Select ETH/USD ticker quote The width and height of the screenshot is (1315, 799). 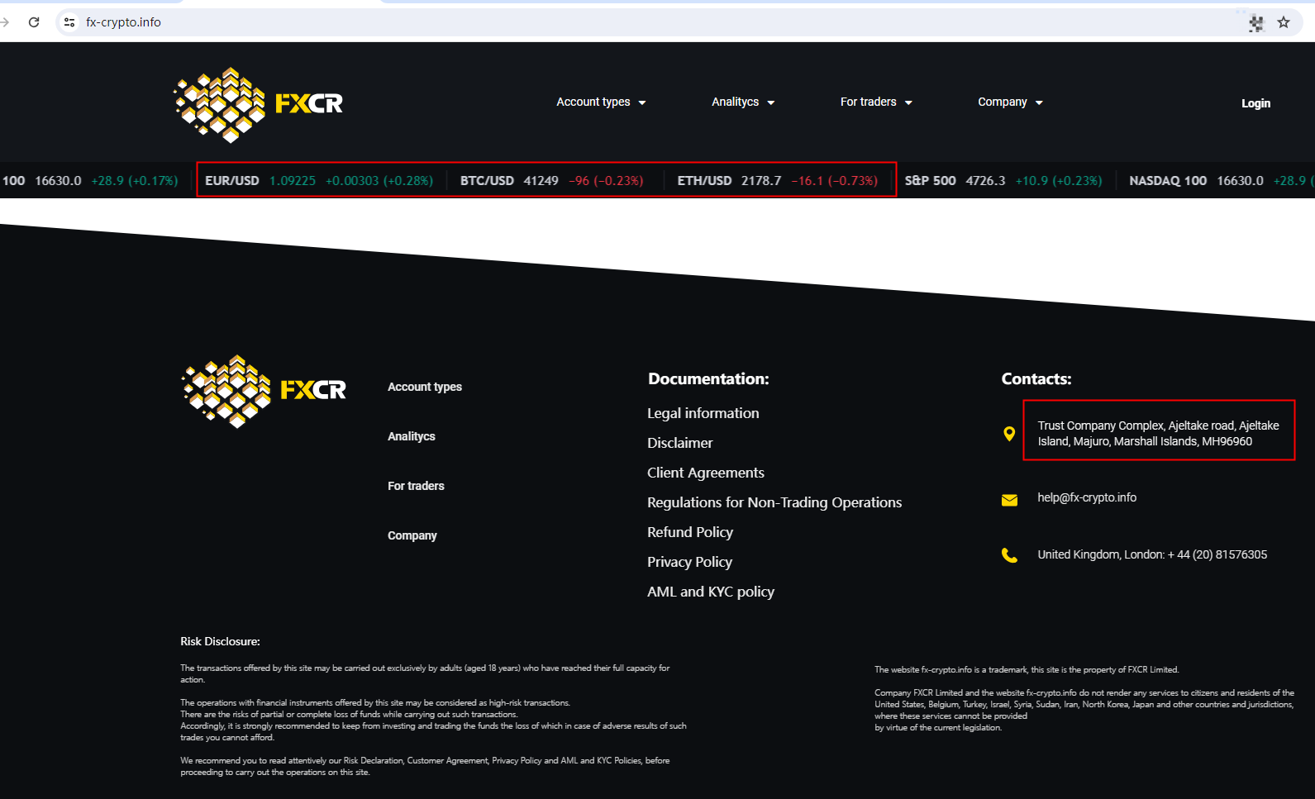click(x=777, y=180)
